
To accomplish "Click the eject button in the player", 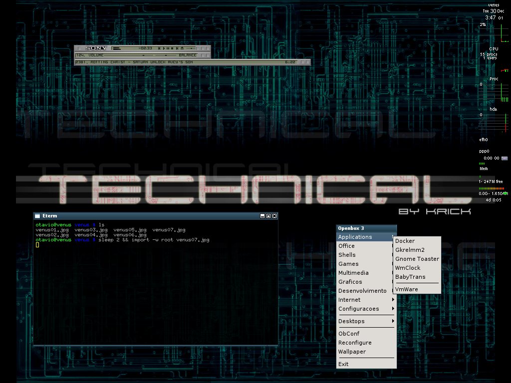I will pyautogui.click(x=182, y=48).
